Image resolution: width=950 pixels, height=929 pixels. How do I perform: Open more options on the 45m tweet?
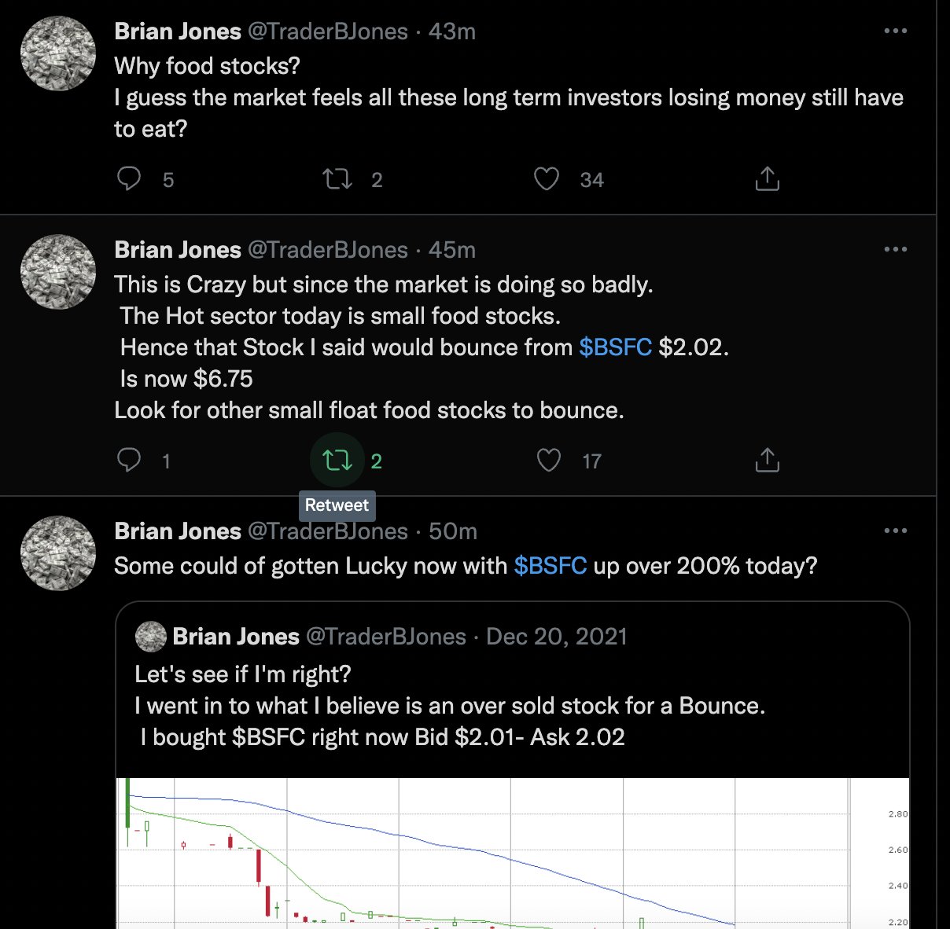pos(896,249)
